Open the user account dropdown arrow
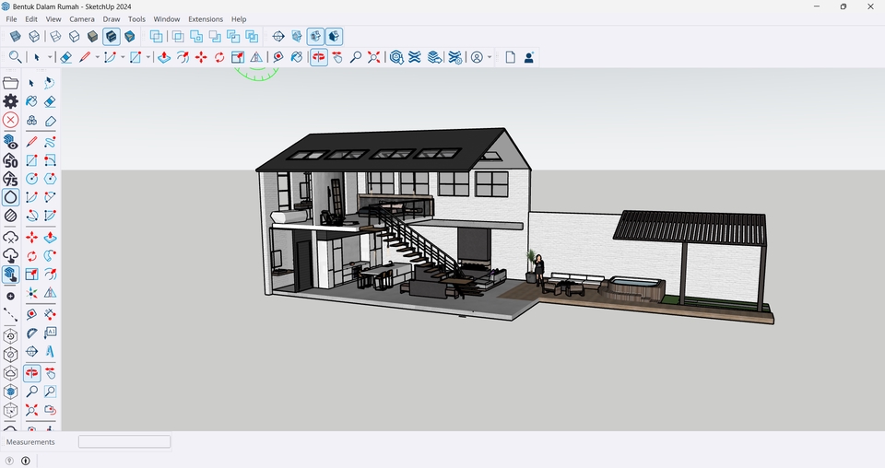 490,57
